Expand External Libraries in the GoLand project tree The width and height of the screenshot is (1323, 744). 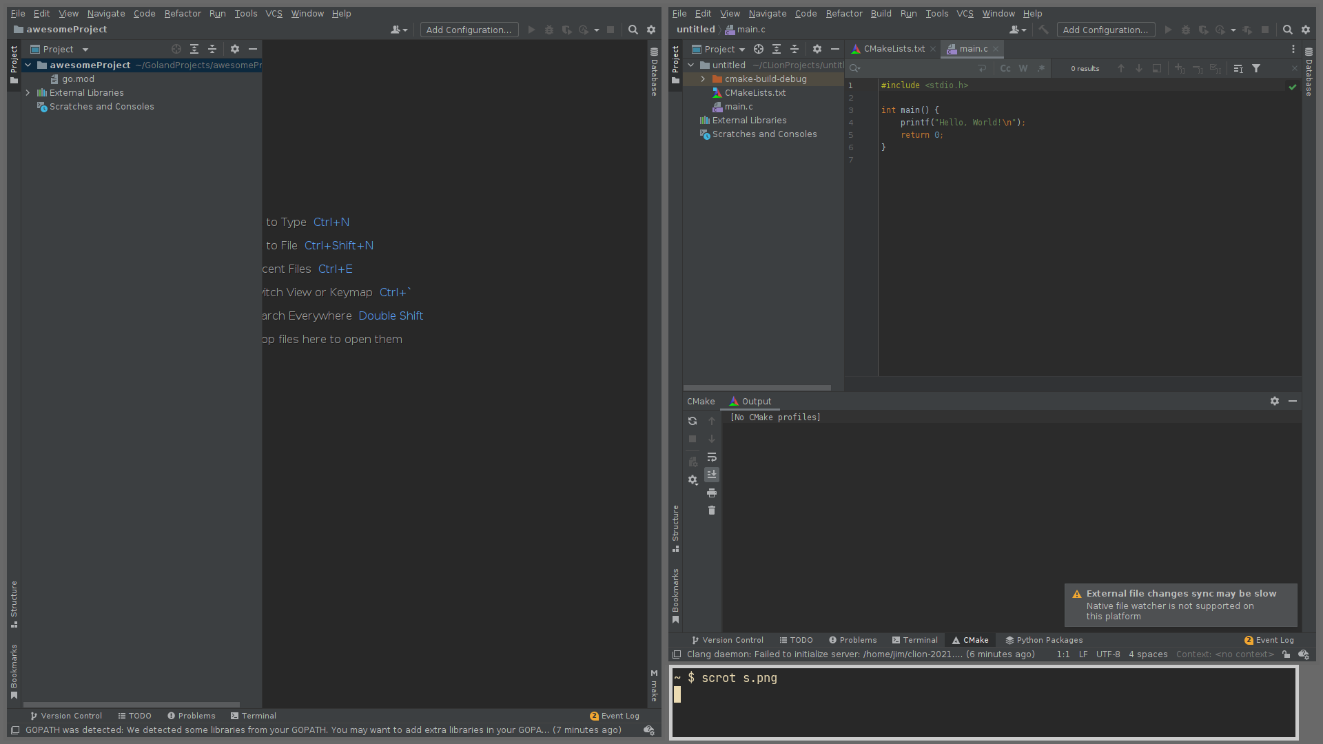28,92
